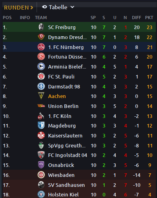Sort table by DIFF column header
Screen dimensions: 157x198
click(x=136, y=18)
